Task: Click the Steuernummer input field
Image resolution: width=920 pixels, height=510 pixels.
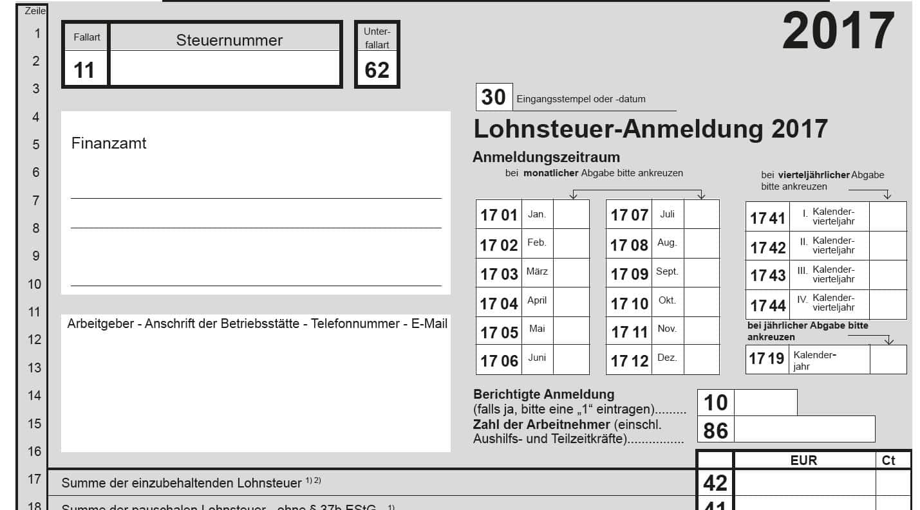Action: (225, 68)
